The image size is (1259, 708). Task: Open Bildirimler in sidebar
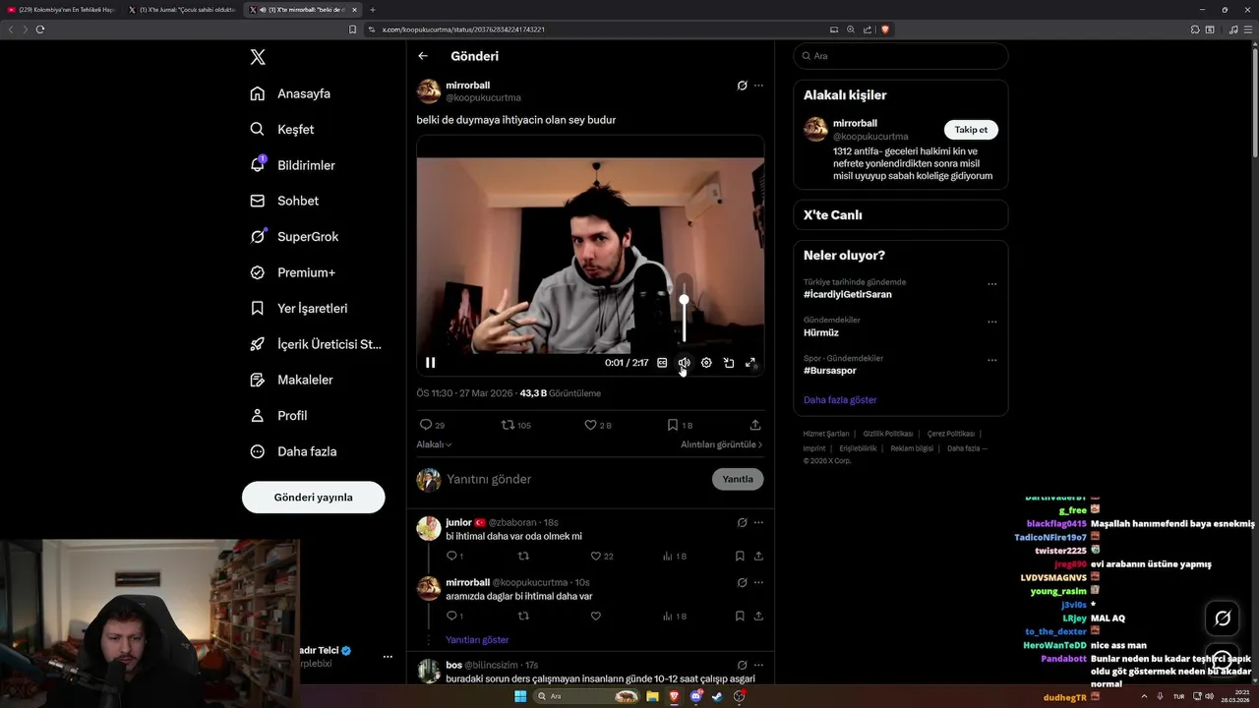click(292, 165)
